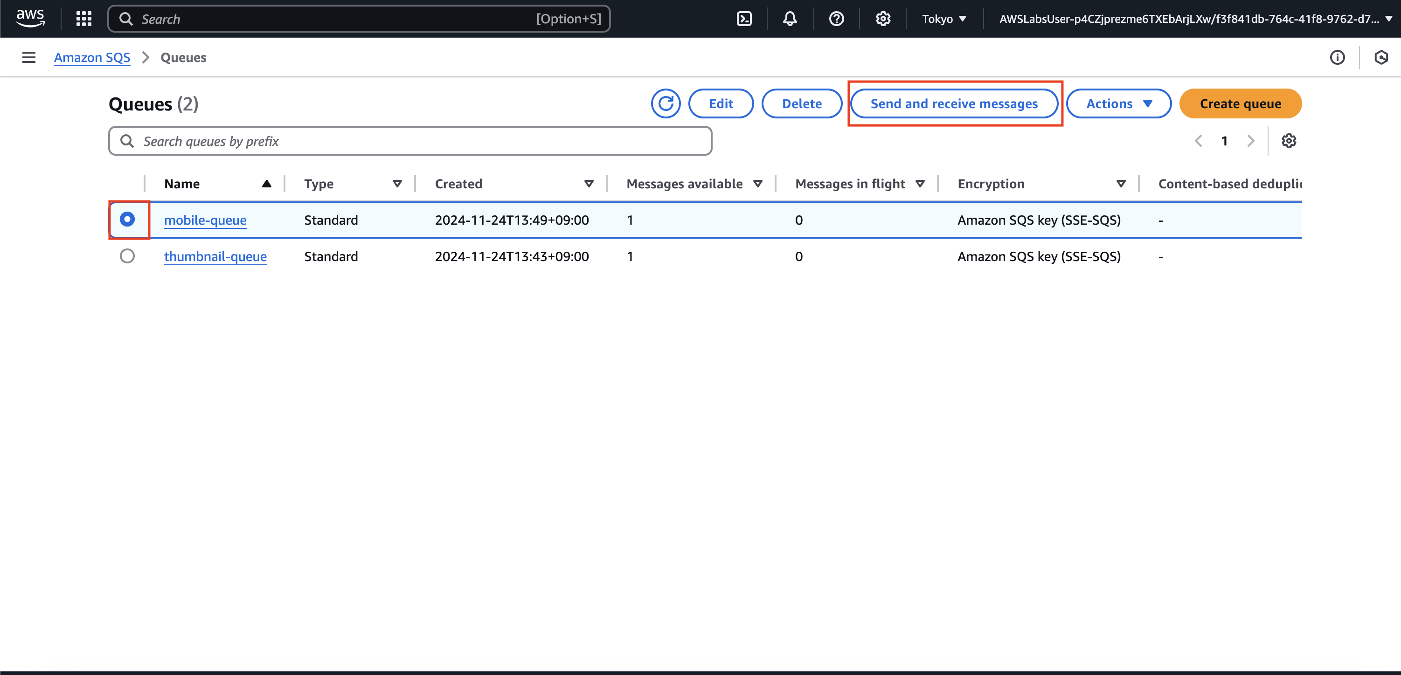Click the Edit button
1401x675 pixels.
coord(721,103)
